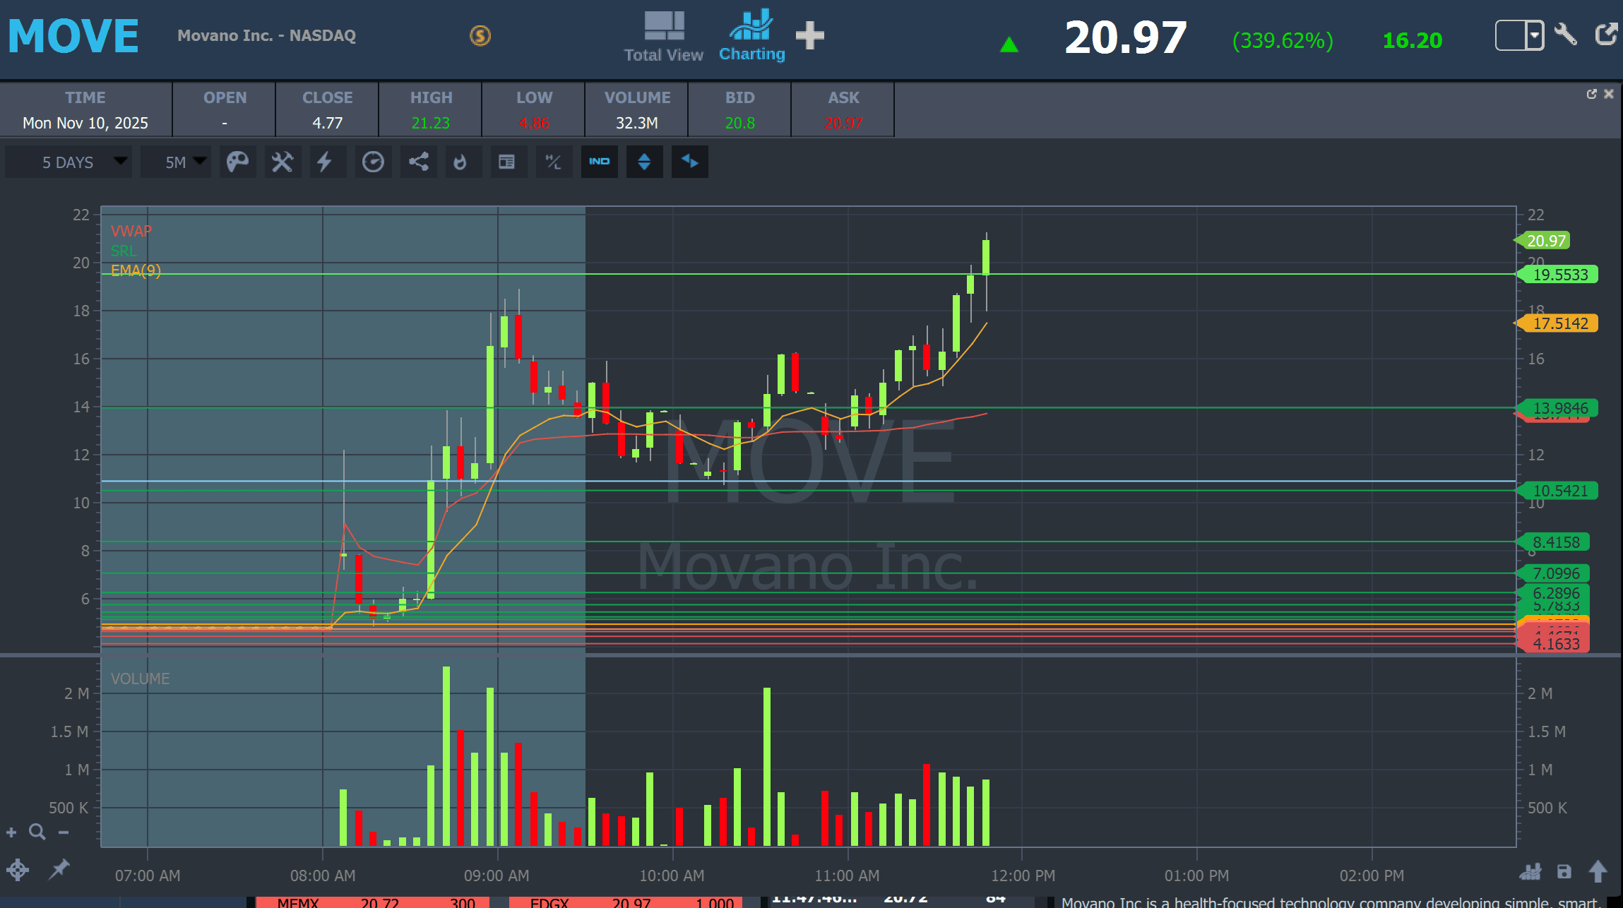Viewport: 1623px width, 908px height.
Task: Expand the 5 DAYS range dropdown
Action: click(69, 162)
